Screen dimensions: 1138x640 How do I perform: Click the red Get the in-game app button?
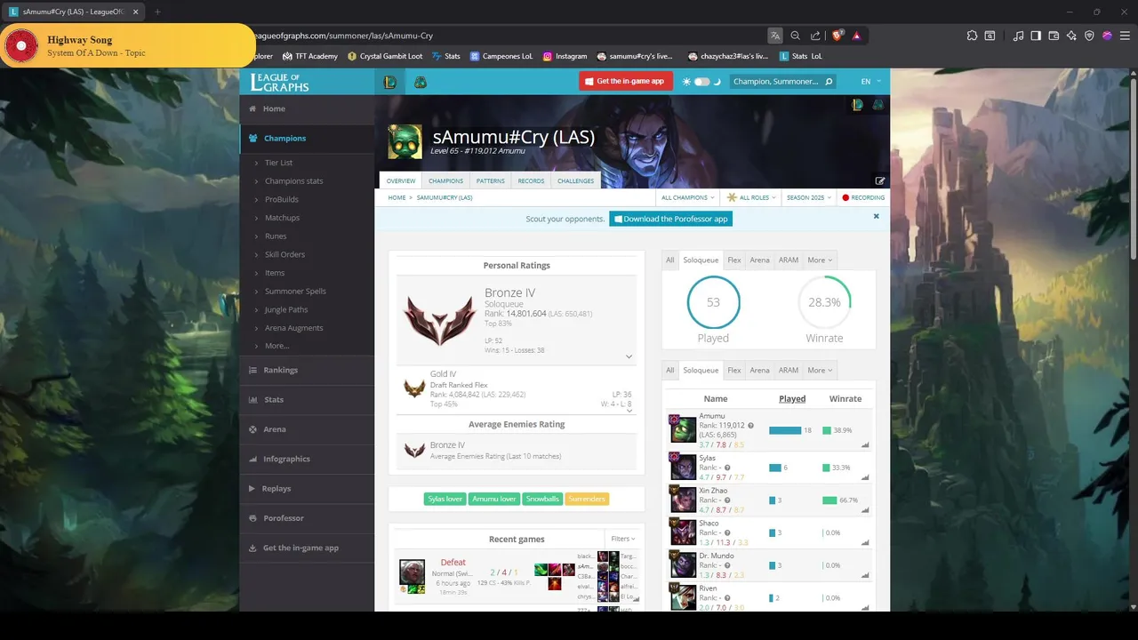[624, 81]
